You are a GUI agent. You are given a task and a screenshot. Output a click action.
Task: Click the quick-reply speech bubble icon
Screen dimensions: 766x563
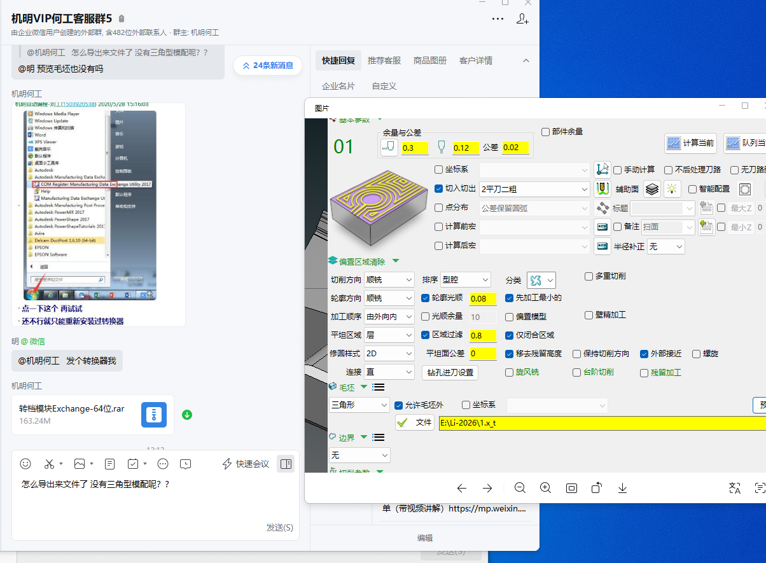pyautogui.click(x=186, y=464)
